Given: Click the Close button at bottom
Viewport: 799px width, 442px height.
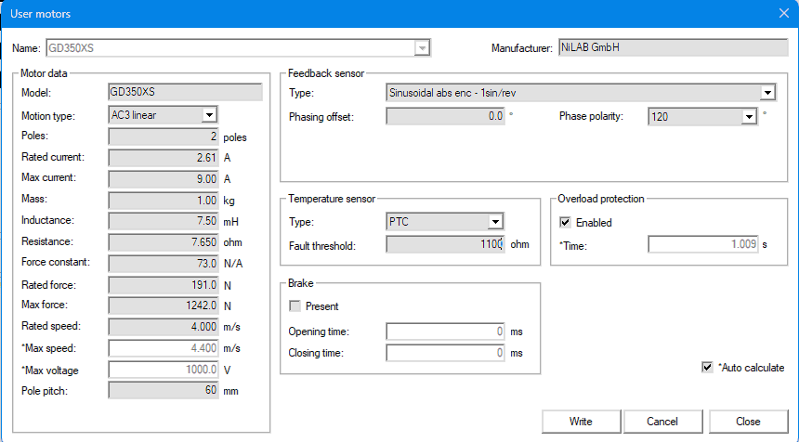Looking at the screenshot, I should pyautogui.click(x=748, y=422).
